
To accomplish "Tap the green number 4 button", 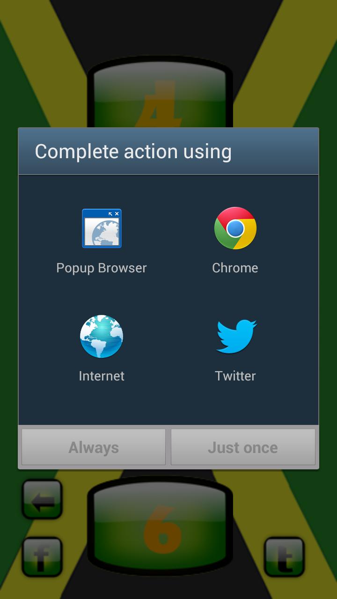I will (160, 94).
